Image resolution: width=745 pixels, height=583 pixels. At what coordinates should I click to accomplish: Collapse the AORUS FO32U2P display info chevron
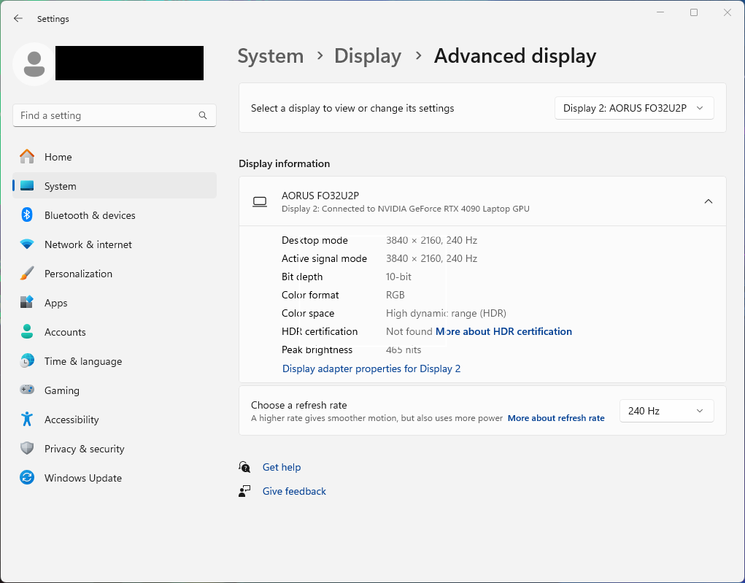click(x=709, y=201)
